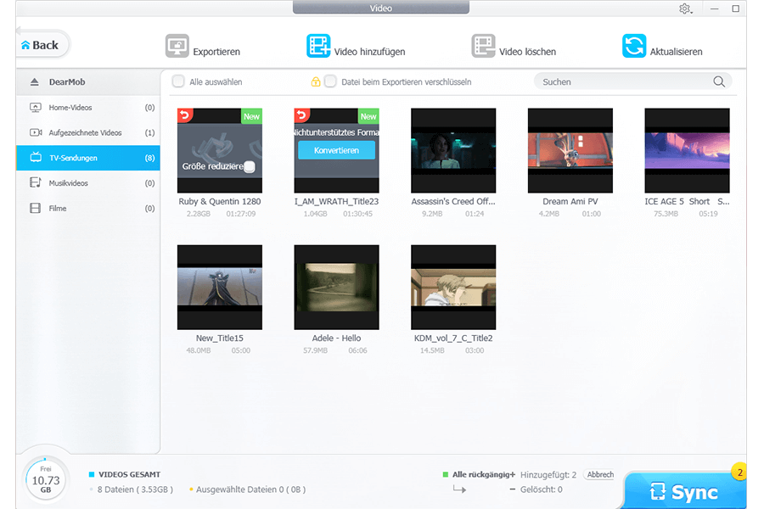Click the Exportieren monitor icon
Screen dimensions: 764x509
(177, 46)
